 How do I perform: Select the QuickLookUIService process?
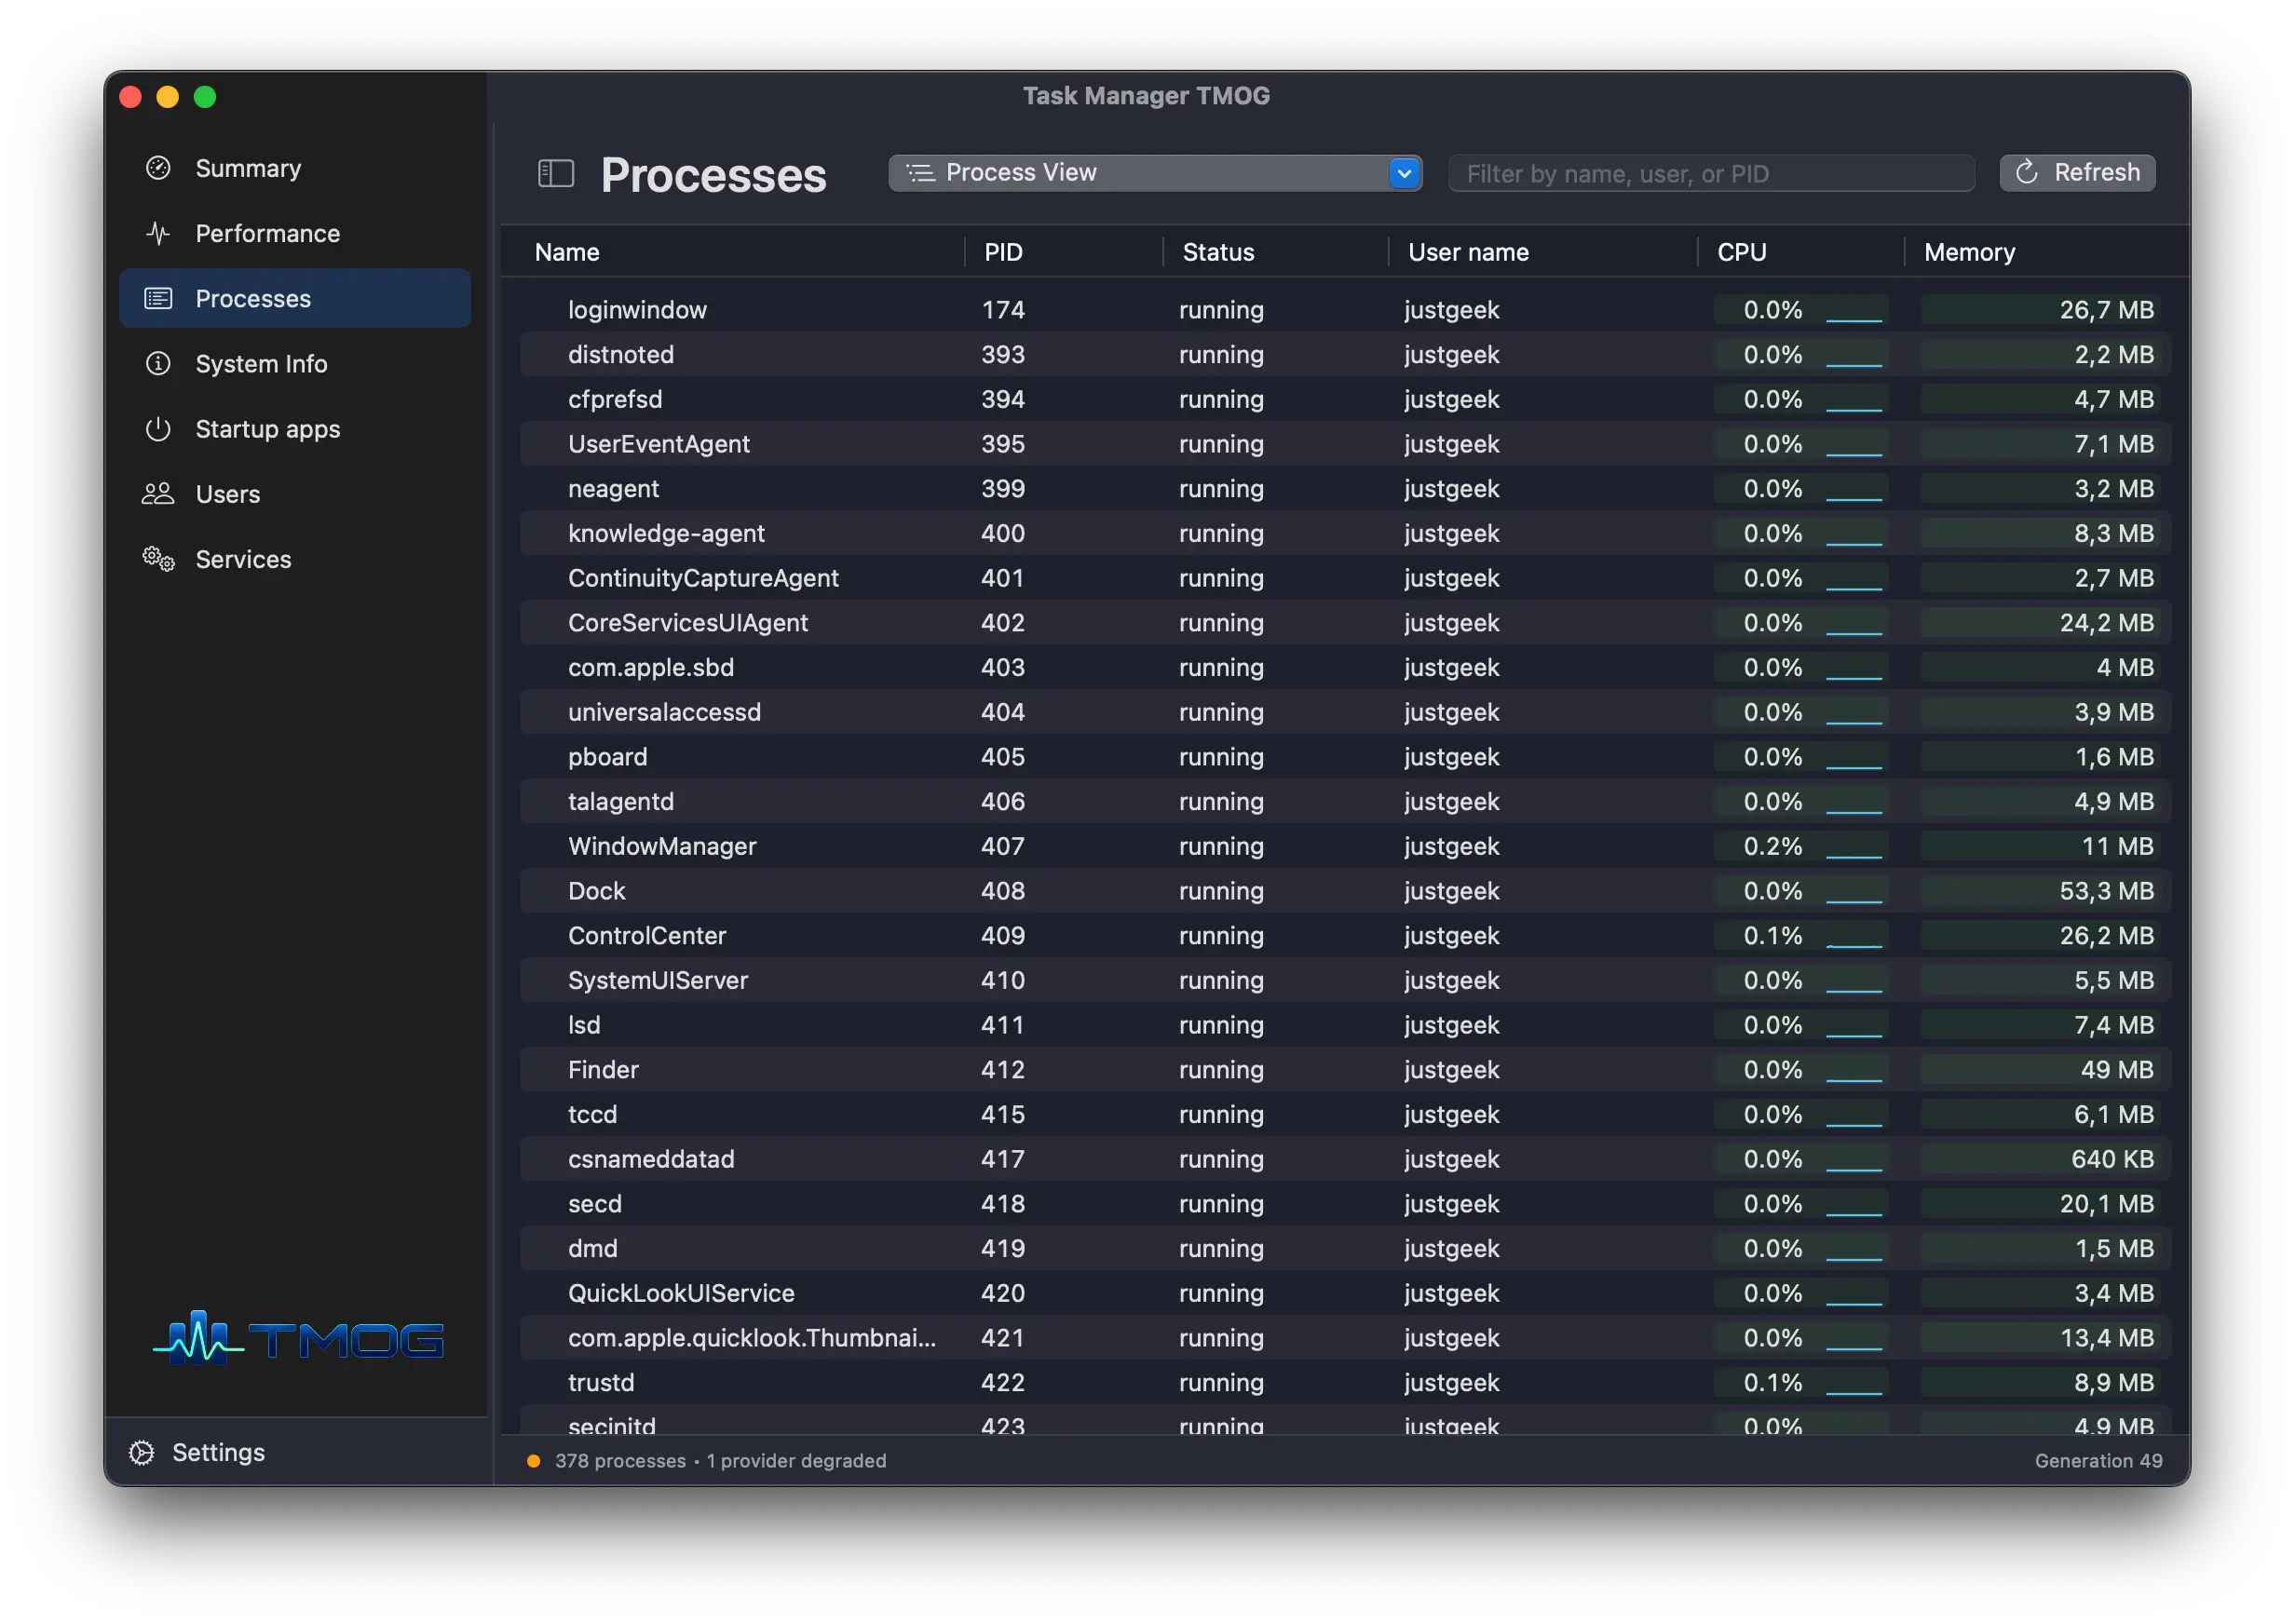(x=1345, y=1293)
